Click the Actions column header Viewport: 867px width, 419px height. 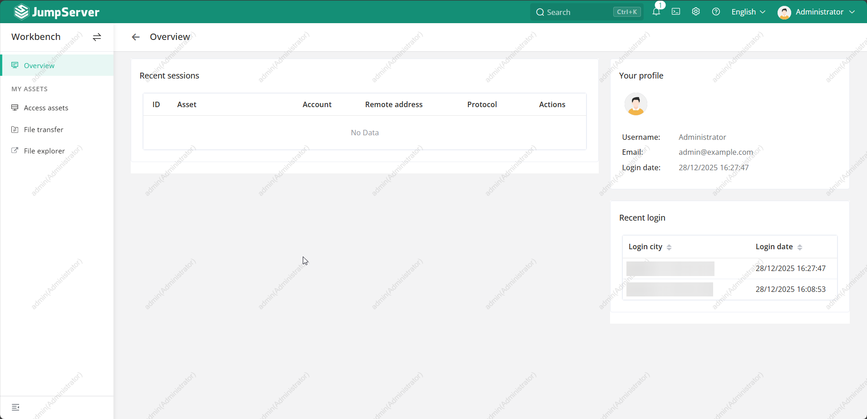coord(552,104)
